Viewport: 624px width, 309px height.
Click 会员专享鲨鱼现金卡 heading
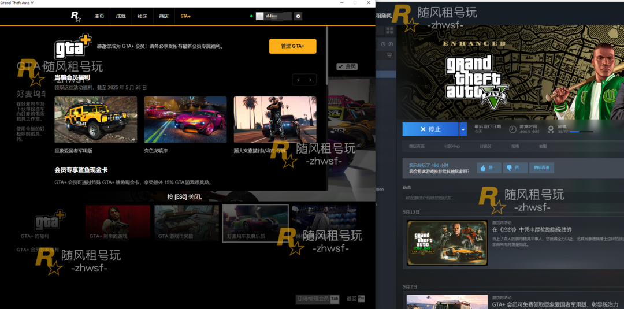(x=81, y=170)
